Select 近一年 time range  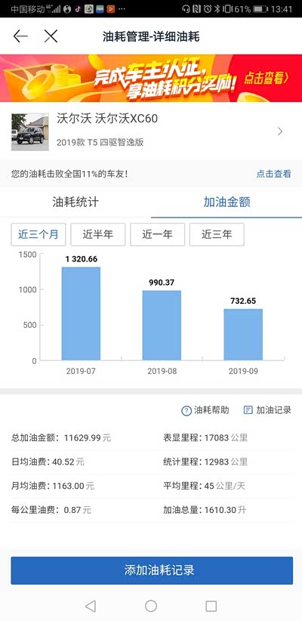(157, 234)
